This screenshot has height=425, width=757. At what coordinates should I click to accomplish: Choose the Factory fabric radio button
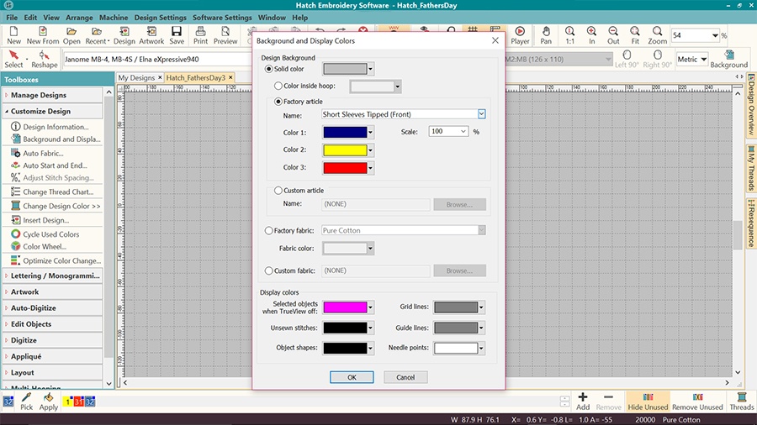269,230
